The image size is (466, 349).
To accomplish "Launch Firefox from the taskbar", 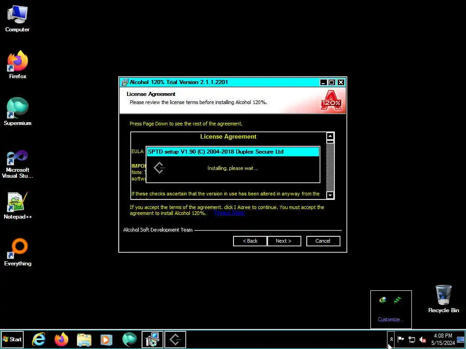I will tap(61, 339).
